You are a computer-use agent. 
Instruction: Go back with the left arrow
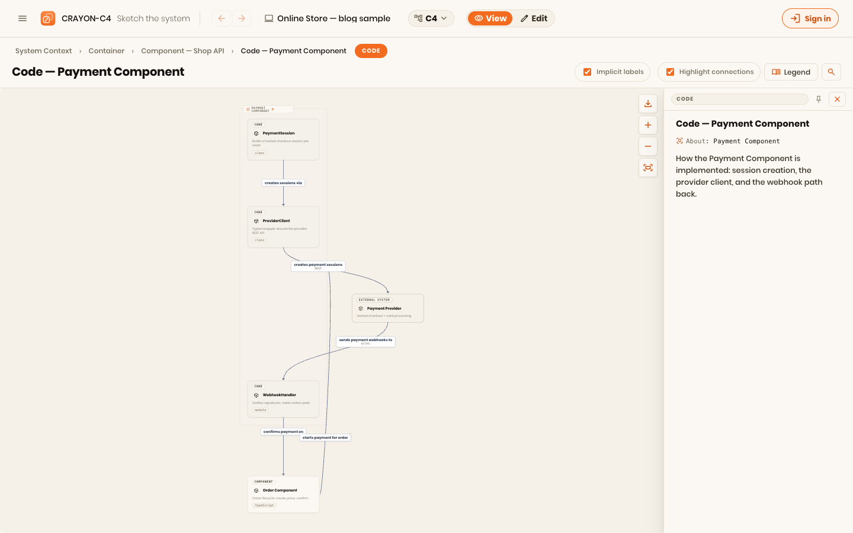222,18
